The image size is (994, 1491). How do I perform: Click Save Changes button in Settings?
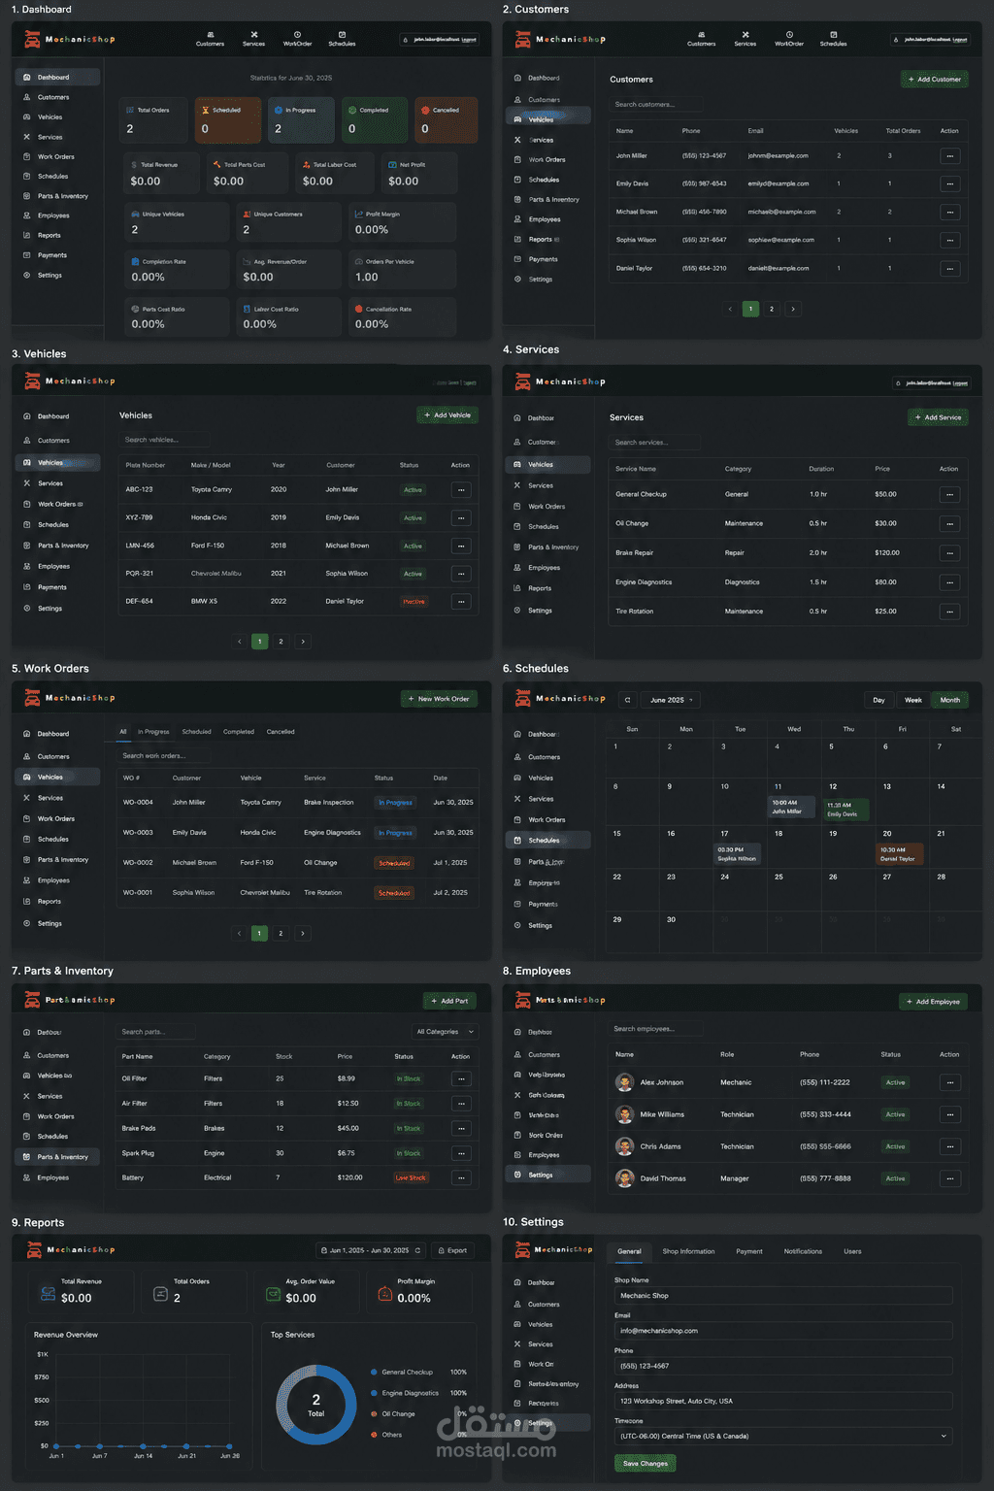[646, 1463]
